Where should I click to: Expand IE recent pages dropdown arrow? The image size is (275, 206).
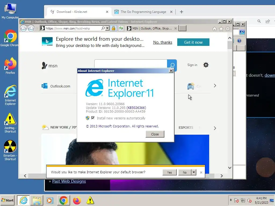[x=37, y=28]
